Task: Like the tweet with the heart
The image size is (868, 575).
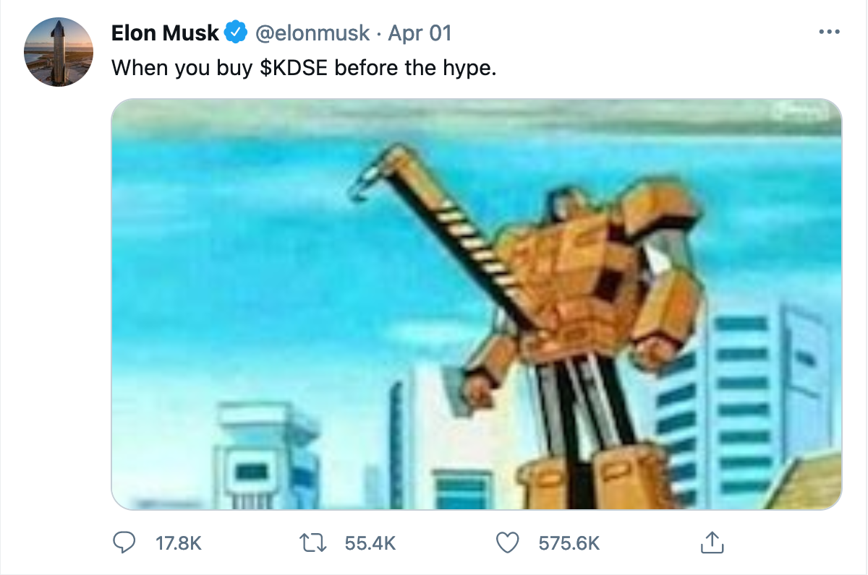Action: pos(509,542)
